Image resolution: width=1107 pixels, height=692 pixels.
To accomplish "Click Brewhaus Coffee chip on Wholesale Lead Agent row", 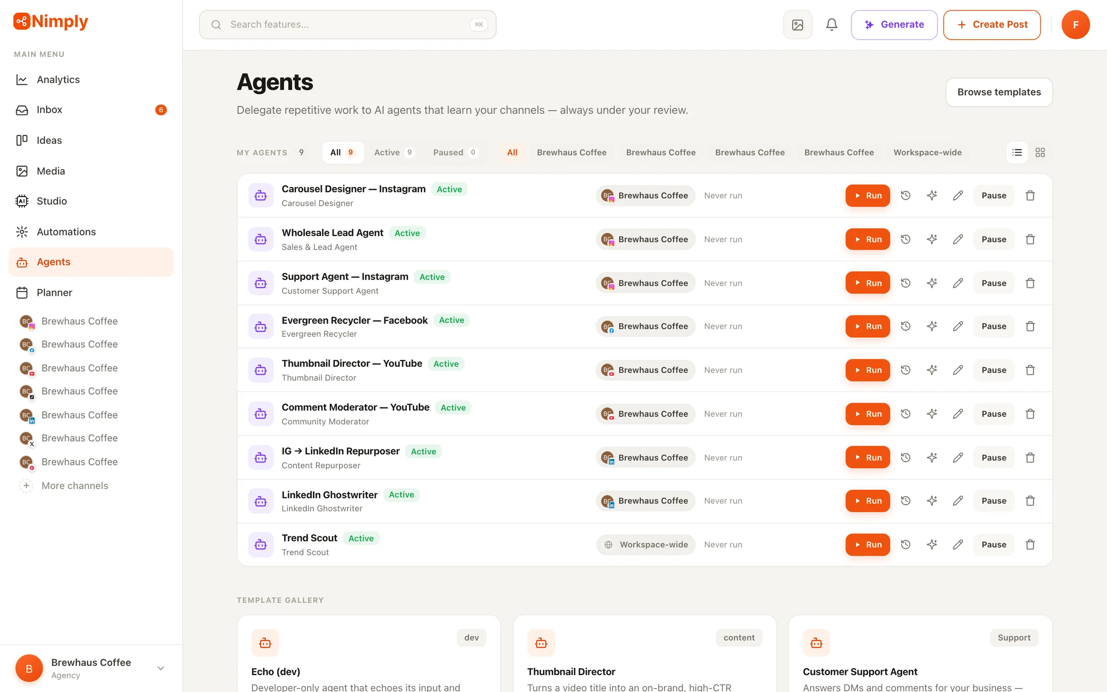I will [646, 239].
